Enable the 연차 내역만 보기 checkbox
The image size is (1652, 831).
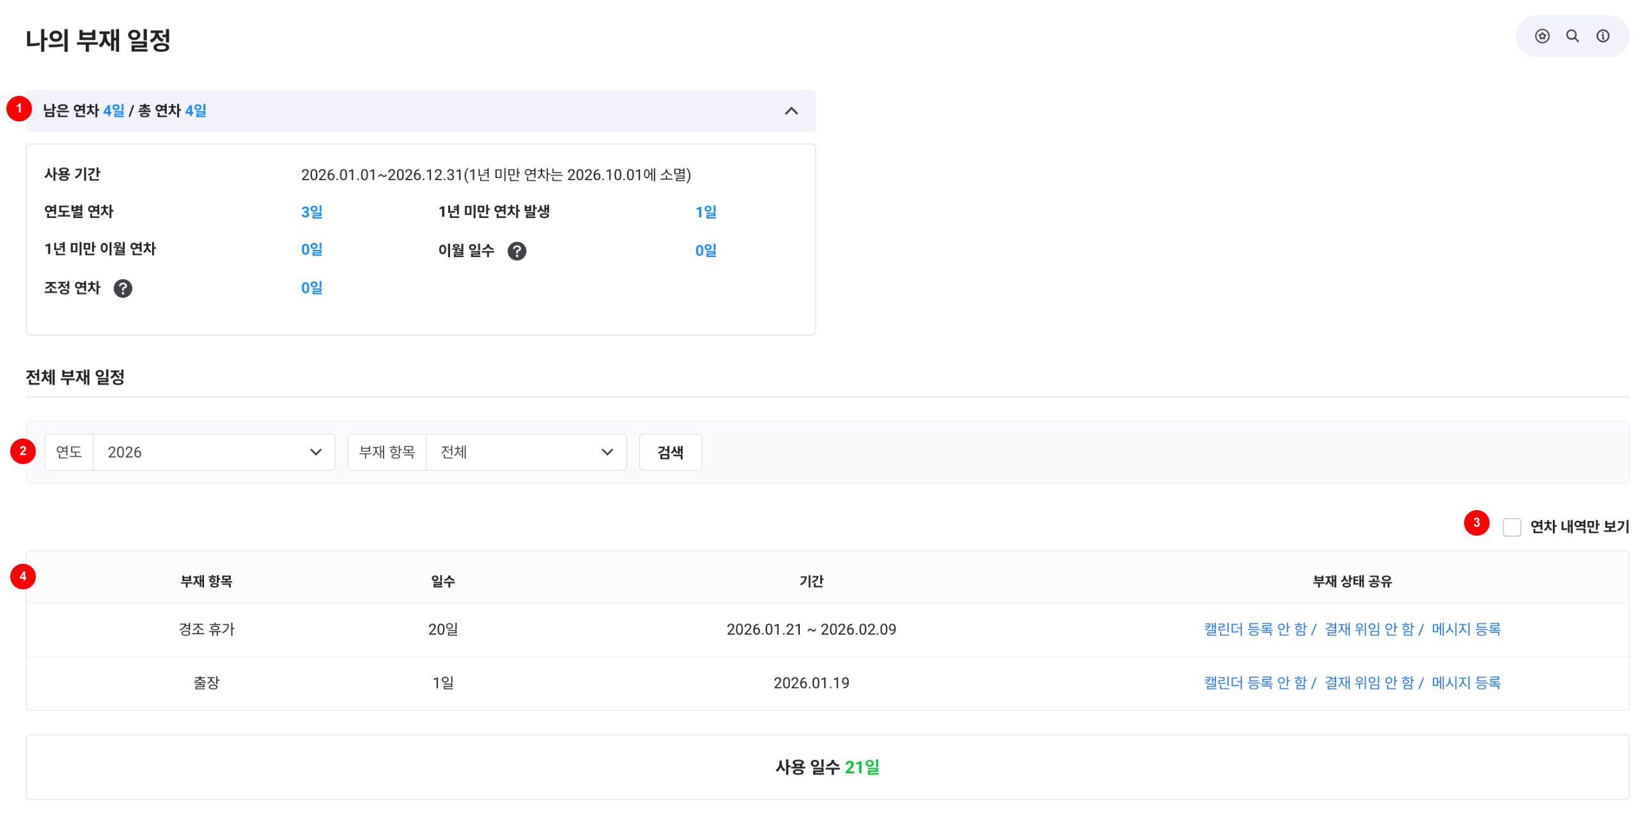(1511, 527)
